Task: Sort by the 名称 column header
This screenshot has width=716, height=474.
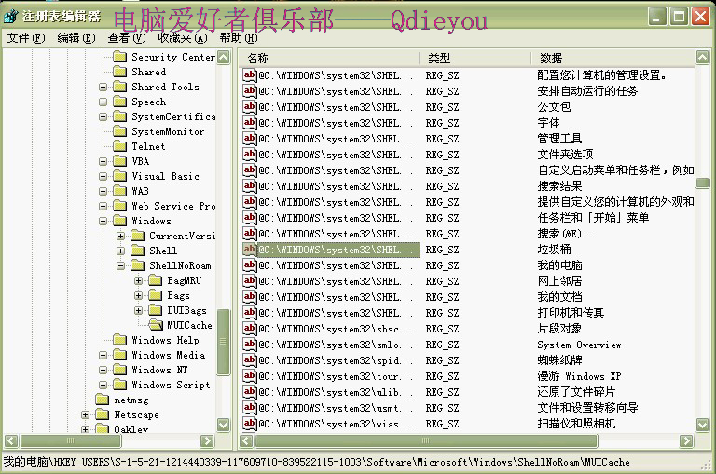Action: point(326,58)
